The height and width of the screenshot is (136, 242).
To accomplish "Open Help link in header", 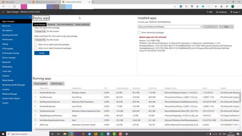I will tap(209, 12).
